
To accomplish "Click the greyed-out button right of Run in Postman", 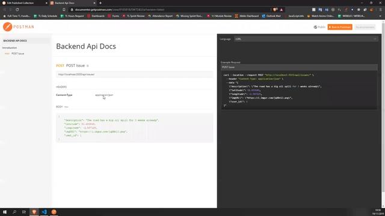I will point(365,27).
